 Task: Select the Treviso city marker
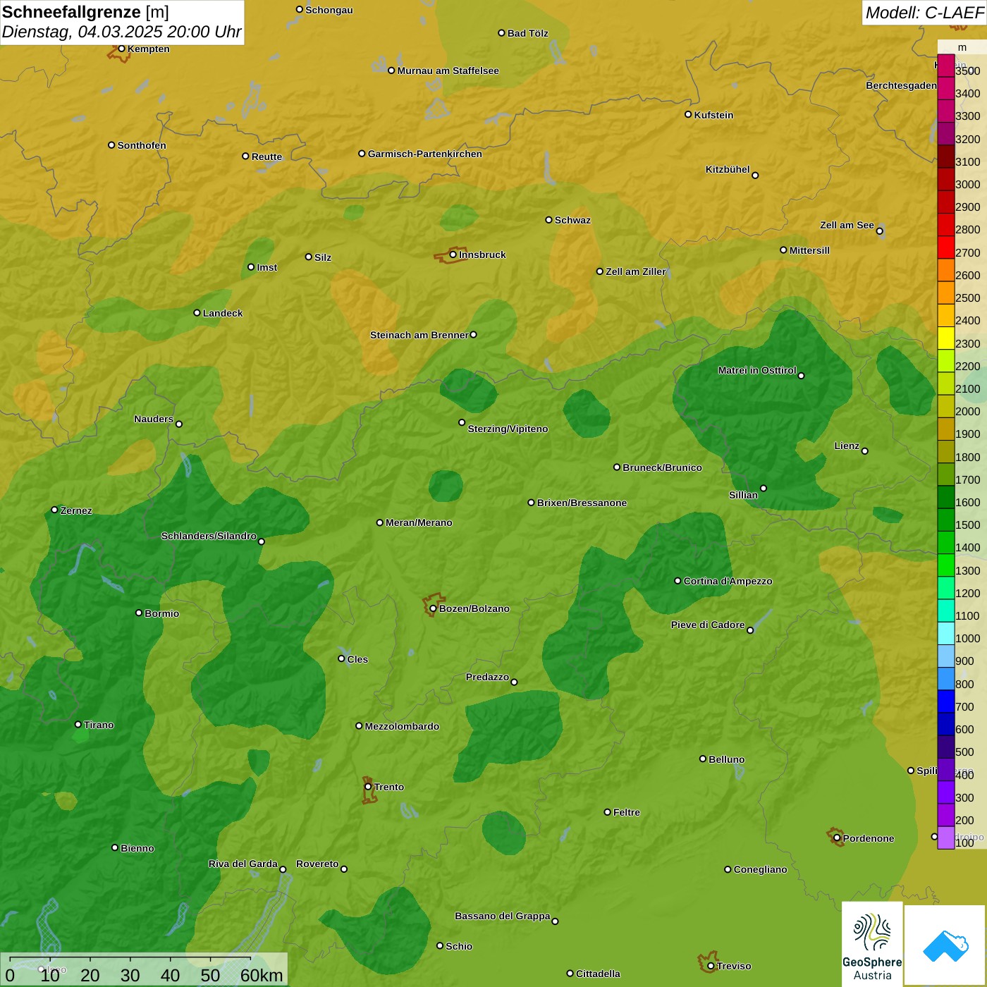(711, 966)
